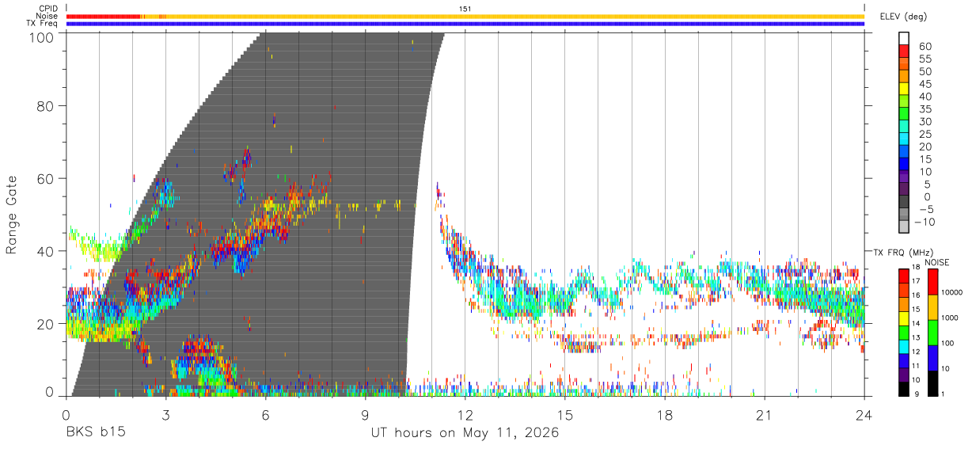Click the red top segment of TX FRQ colorbar
The image size is (972, 449).
click(903, 276)
